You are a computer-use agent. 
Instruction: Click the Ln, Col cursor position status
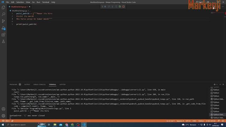click(x=170, y=121)
